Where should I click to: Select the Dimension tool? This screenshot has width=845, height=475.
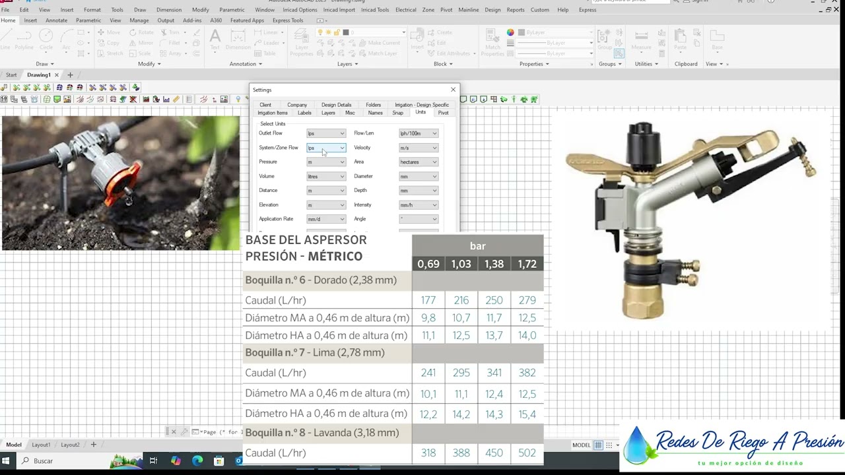click(238, 40)
